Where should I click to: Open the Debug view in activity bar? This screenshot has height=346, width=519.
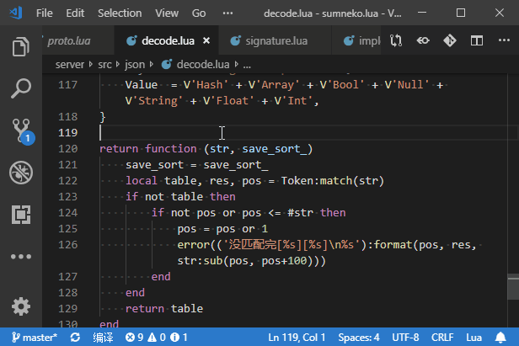click(x=21, y=173)
